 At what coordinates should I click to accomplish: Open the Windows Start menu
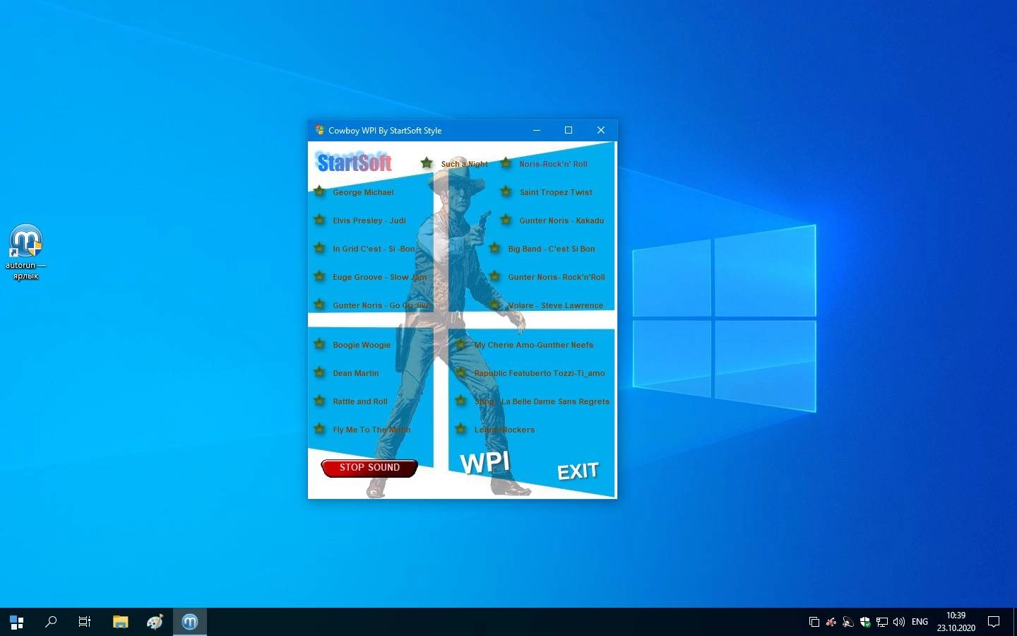point(17,622)
